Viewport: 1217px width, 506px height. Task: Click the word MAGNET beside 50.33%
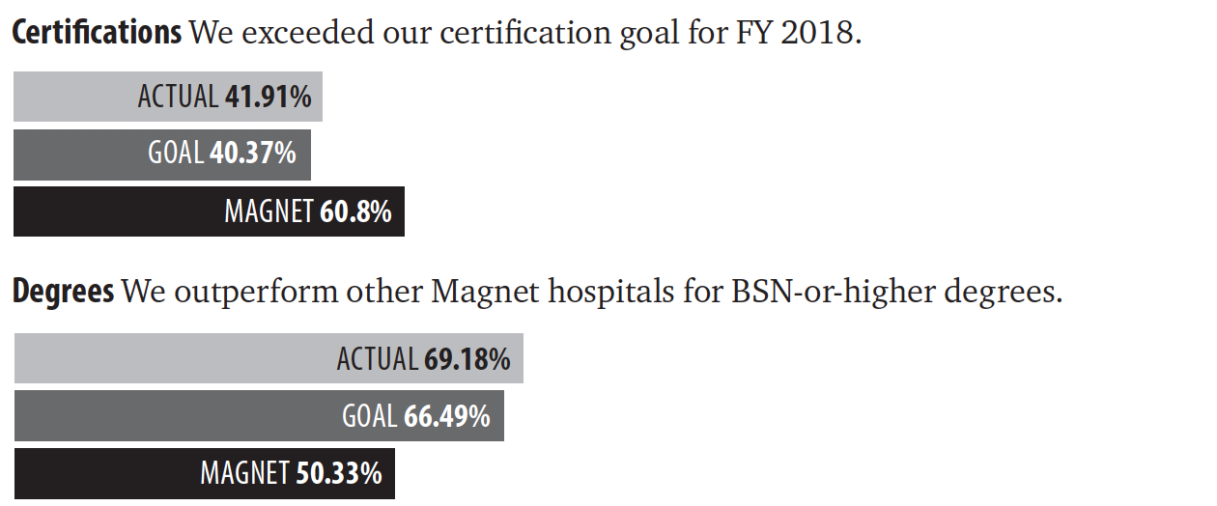(244, 473)
